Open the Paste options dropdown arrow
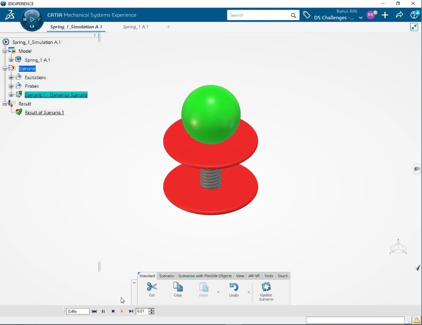 point(218,292)
